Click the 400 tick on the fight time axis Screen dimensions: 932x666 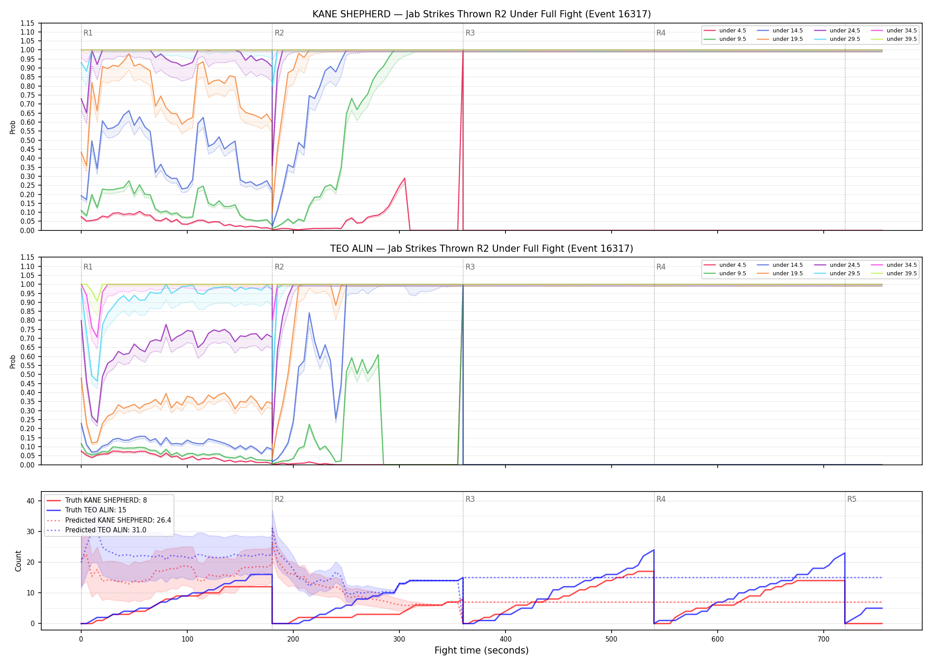[x=505, y=639]
